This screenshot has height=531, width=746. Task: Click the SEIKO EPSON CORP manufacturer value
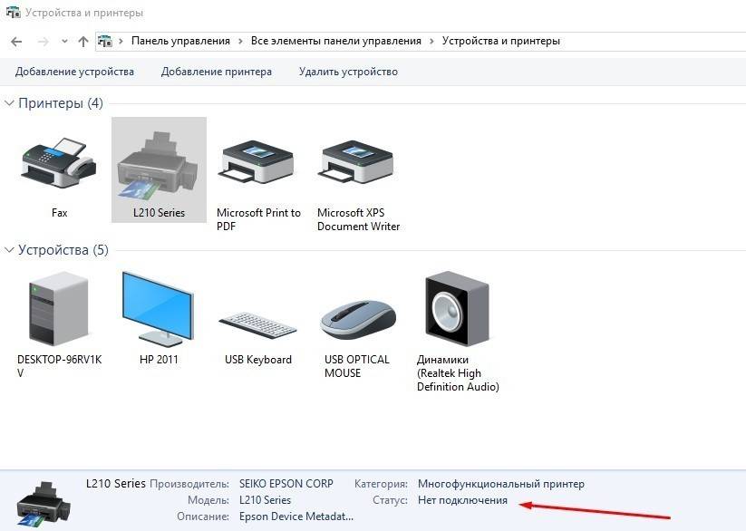286,484
